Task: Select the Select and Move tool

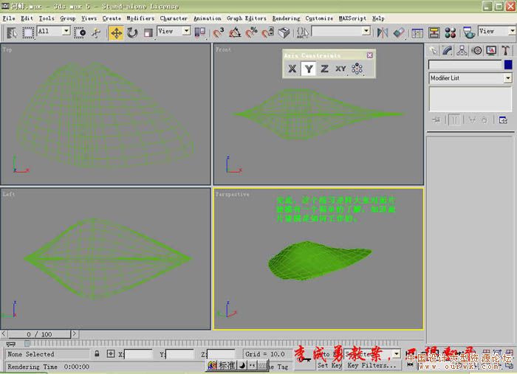Action: [x=116, y=33]
